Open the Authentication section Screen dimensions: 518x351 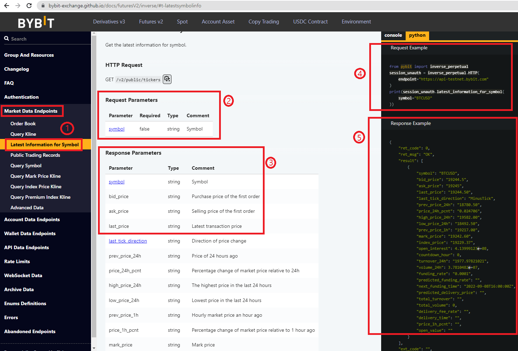coord(21,97)
